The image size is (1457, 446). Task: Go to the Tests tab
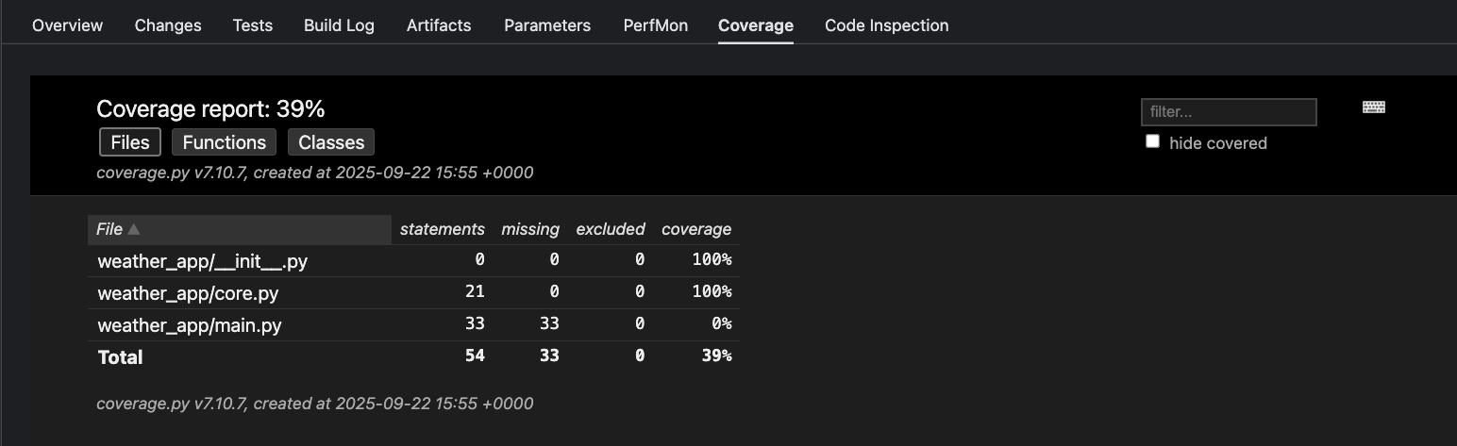(253, 25)
